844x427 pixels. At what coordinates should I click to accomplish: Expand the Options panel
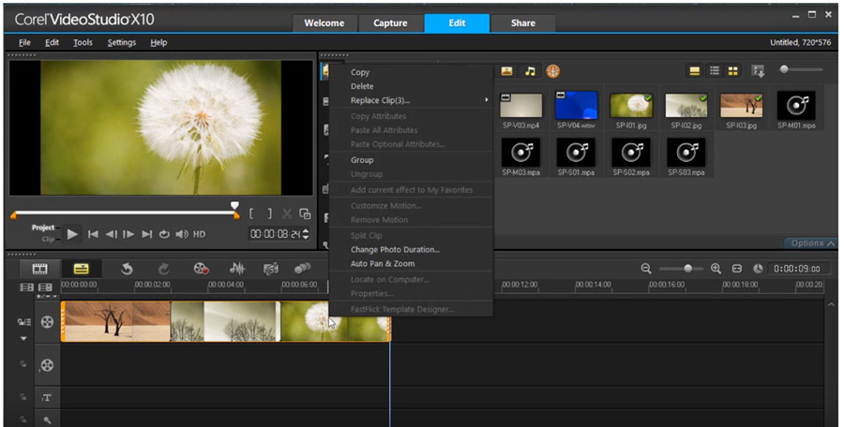pyautogui.click(x=811, y=243)
